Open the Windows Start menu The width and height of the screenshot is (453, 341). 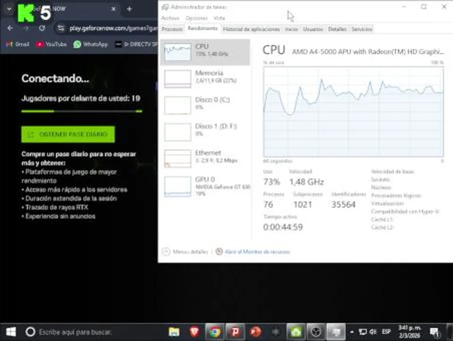(11, 332)
